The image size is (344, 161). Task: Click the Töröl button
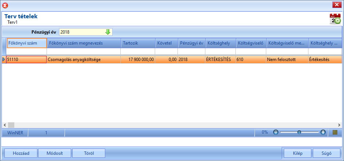pyautogui.click(x=89, y=153)
